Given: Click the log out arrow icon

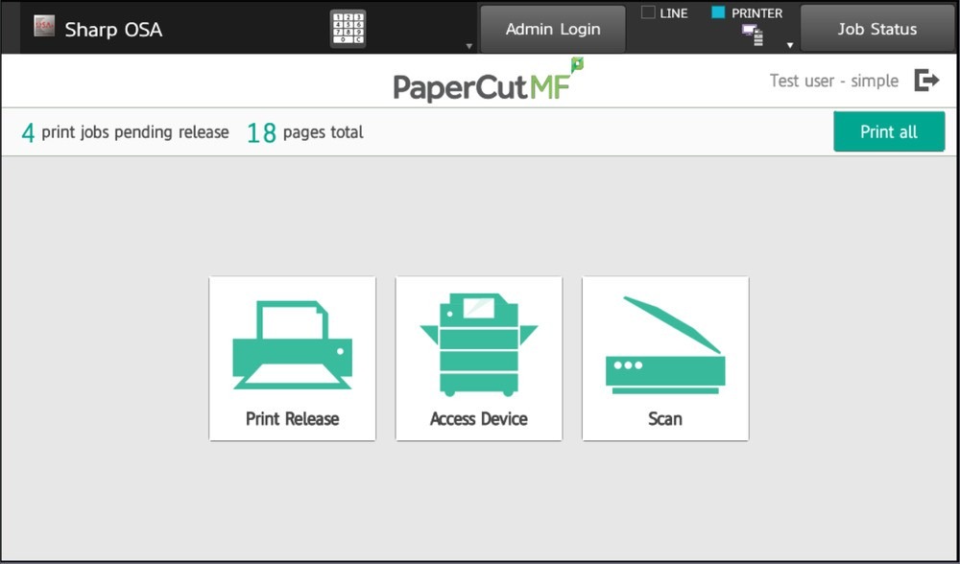Looking at the screenshot, I should [x=926, y=81].
